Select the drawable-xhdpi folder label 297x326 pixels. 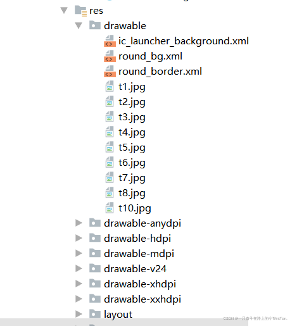[x=140, y=284]
